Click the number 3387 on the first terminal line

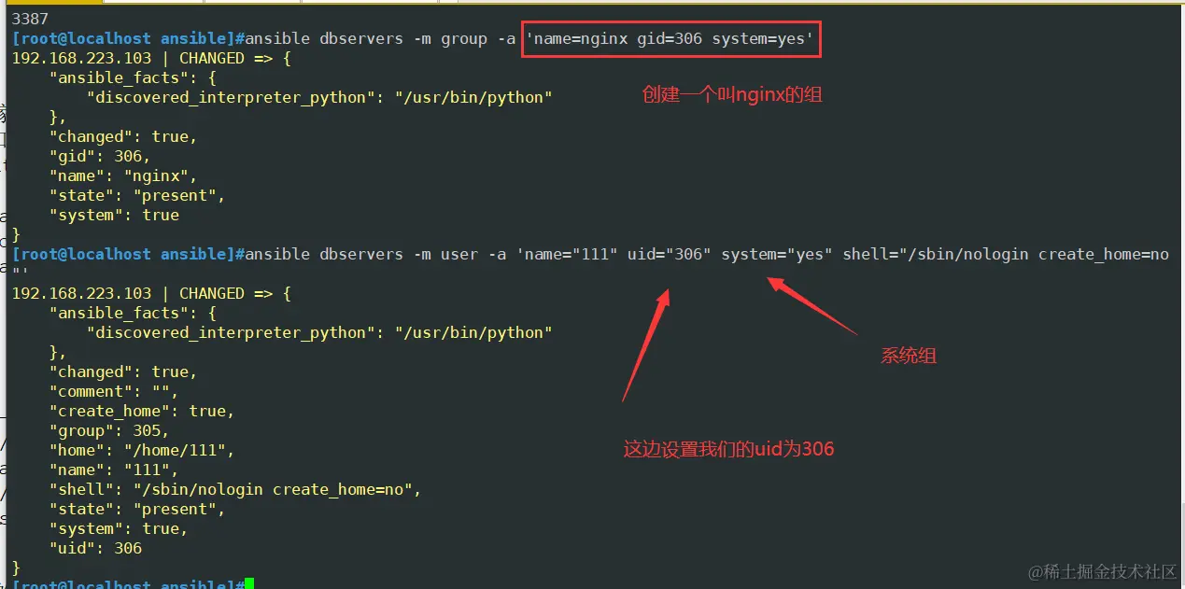(x=30, y=19)
